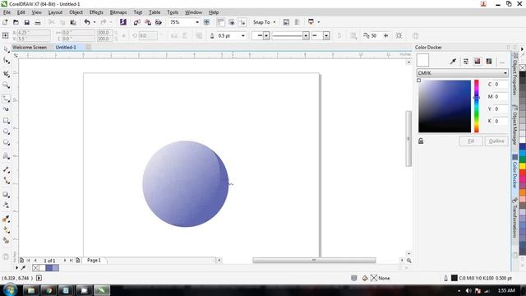This screenshot has height=296, width=526.
Task: Select the Color Eyedropper tool in toolbox
Action: click(x=6, y=219)
